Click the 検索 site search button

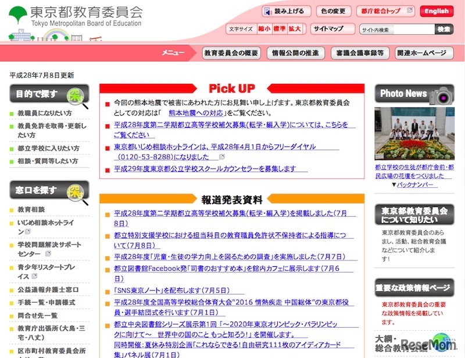[x=445, y=29]
